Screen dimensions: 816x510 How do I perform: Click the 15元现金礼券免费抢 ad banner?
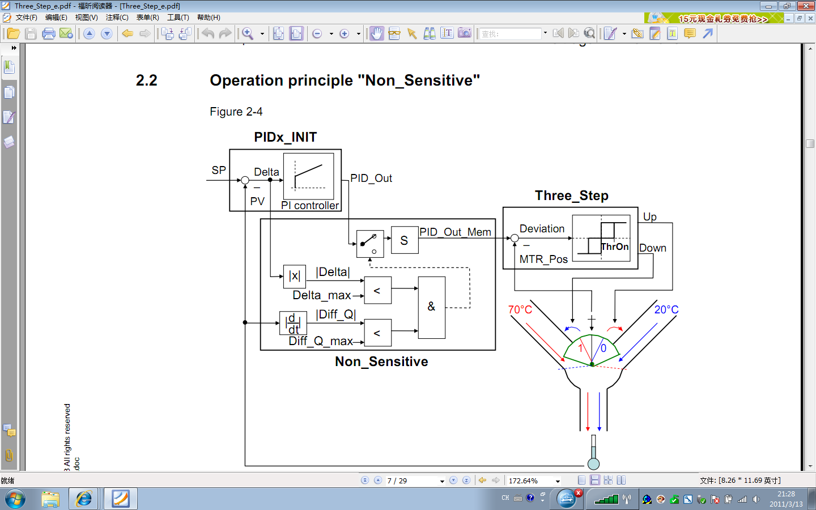(x=714, y=18)
